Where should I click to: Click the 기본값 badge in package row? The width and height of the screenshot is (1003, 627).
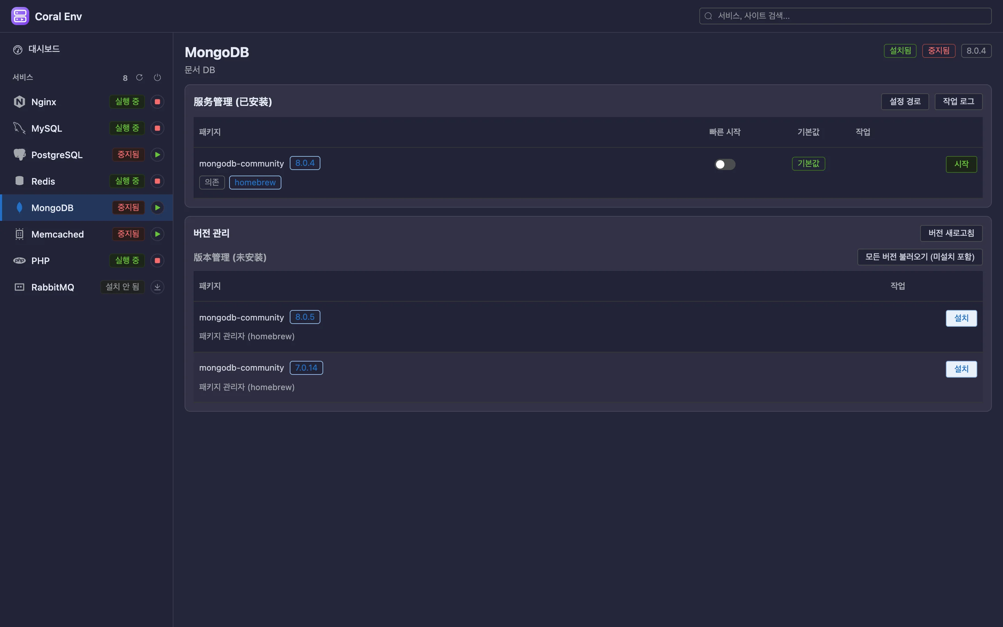pos(808,164)
